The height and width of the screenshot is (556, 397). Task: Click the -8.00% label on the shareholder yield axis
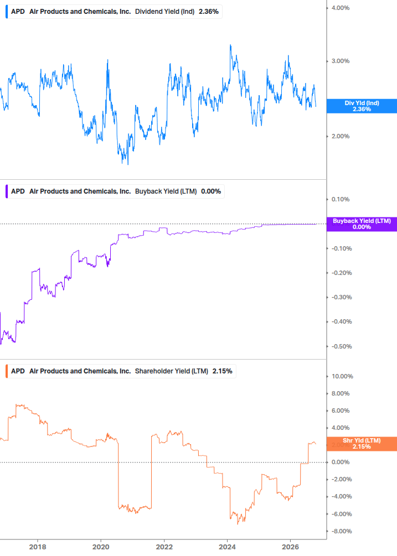coord(342,531)
